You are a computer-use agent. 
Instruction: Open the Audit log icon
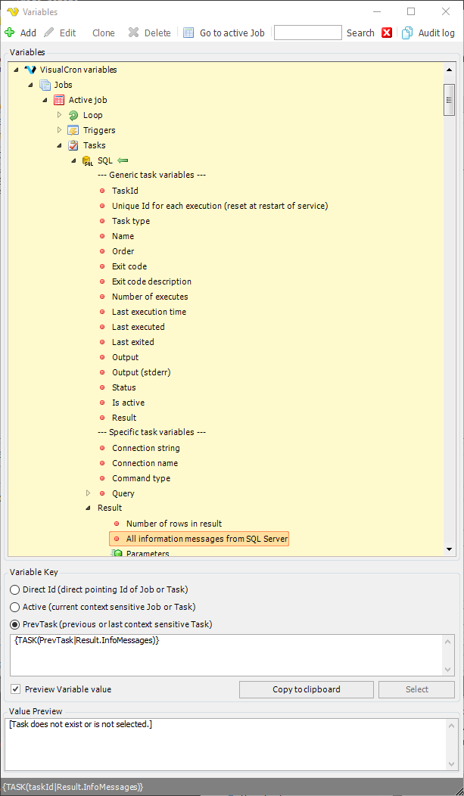[407, 33]
